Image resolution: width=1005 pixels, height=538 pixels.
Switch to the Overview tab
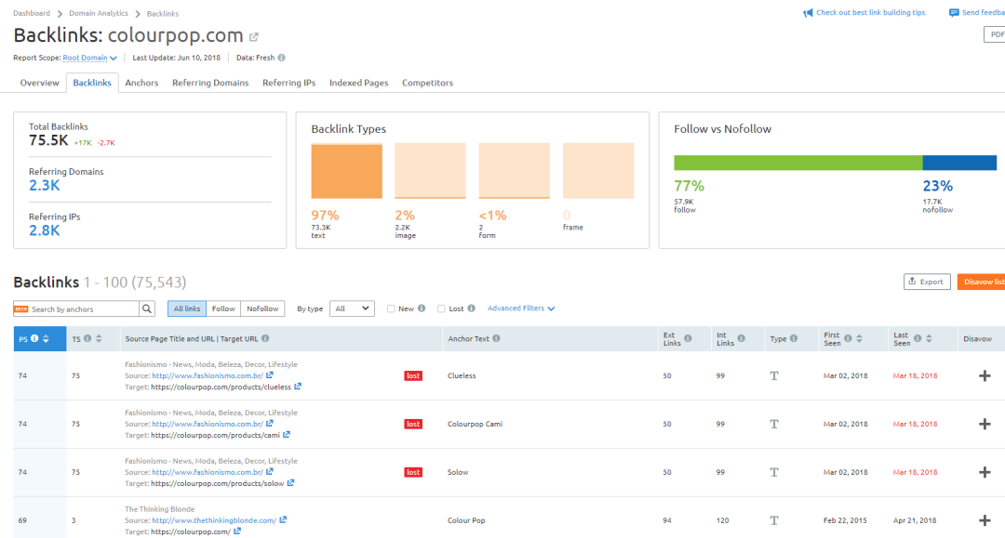40,83
